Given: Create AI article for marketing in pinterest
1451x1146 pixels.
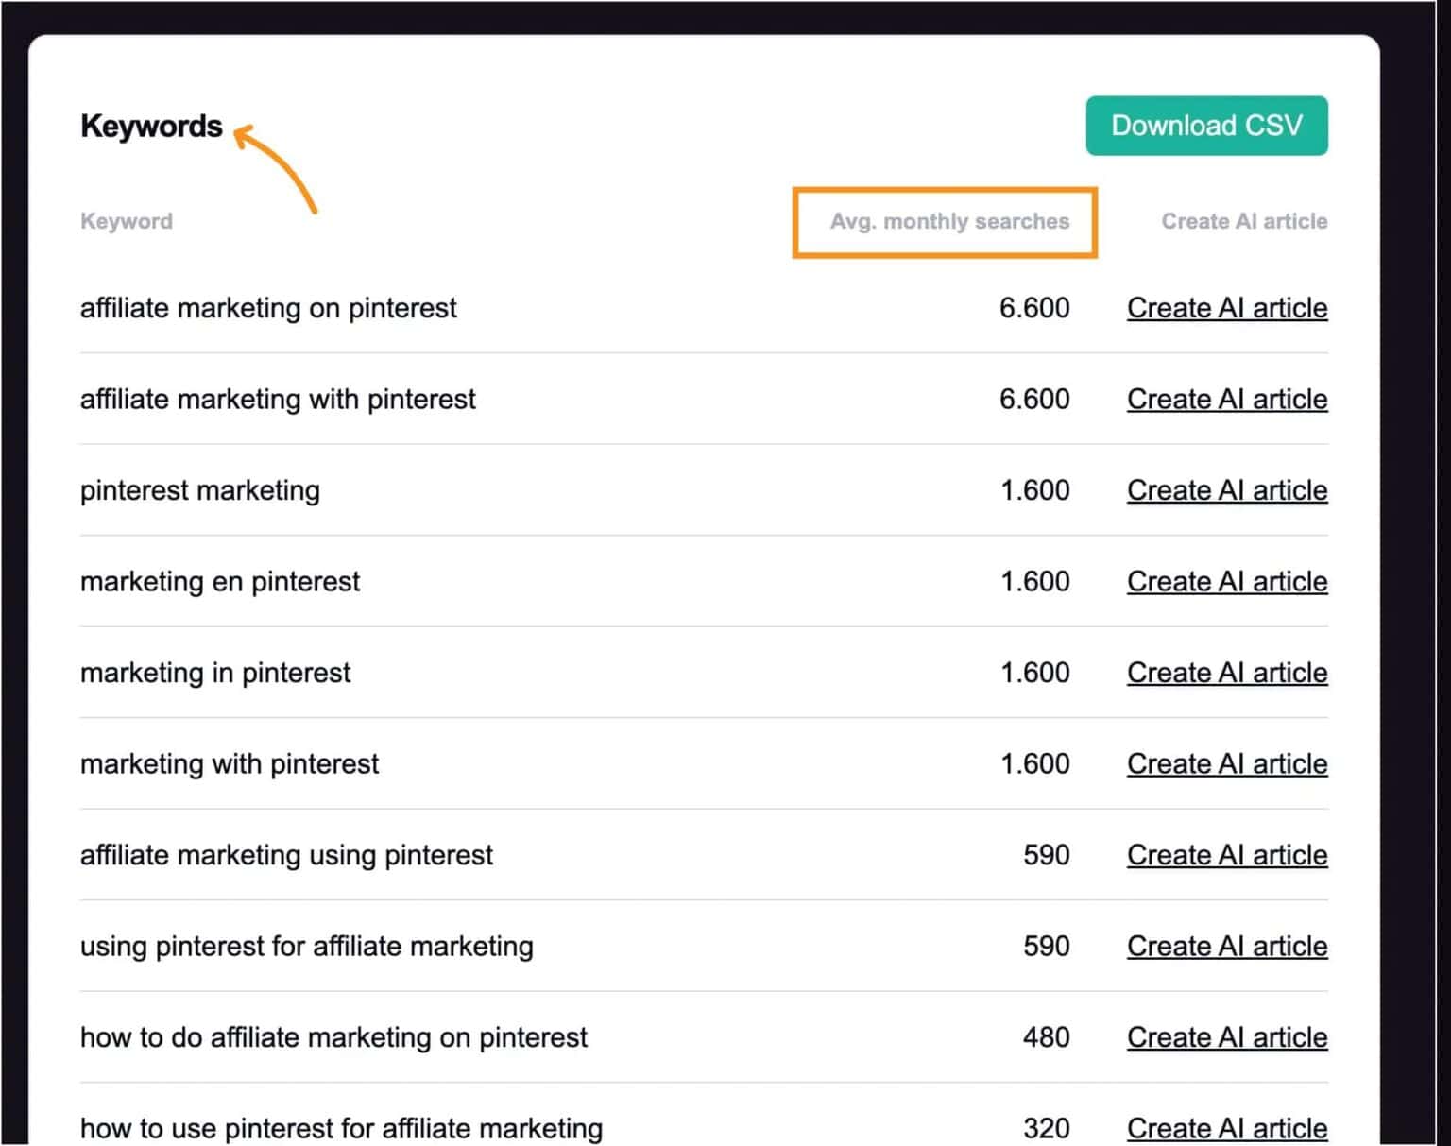Looking at the screenshot, I should tap(1226, 673).
